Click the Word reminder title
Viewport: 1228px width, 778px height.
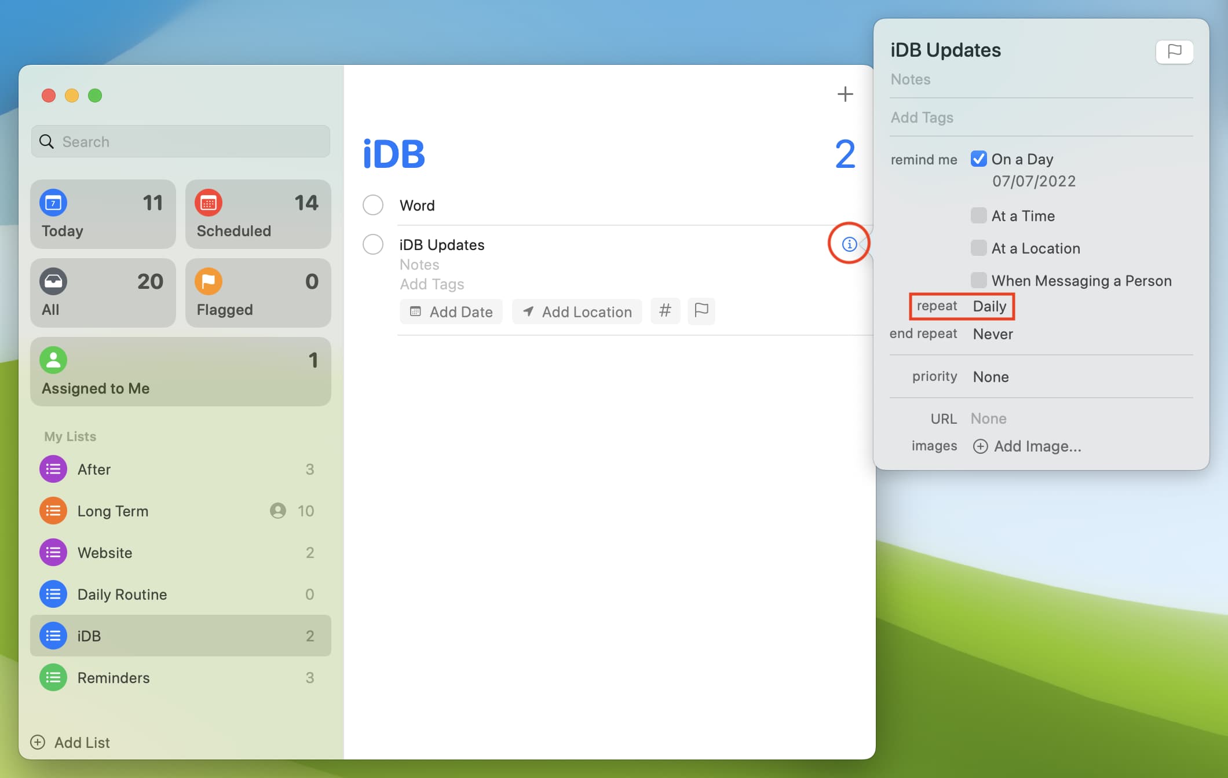click(x=417, y=205)
